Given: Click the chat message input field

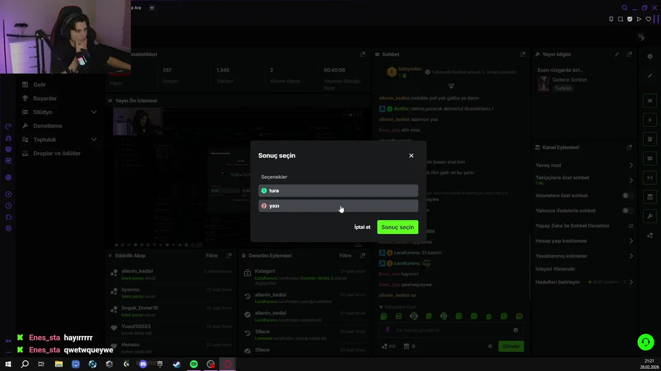Looking at the screenshot, I should tap(452, 330).
